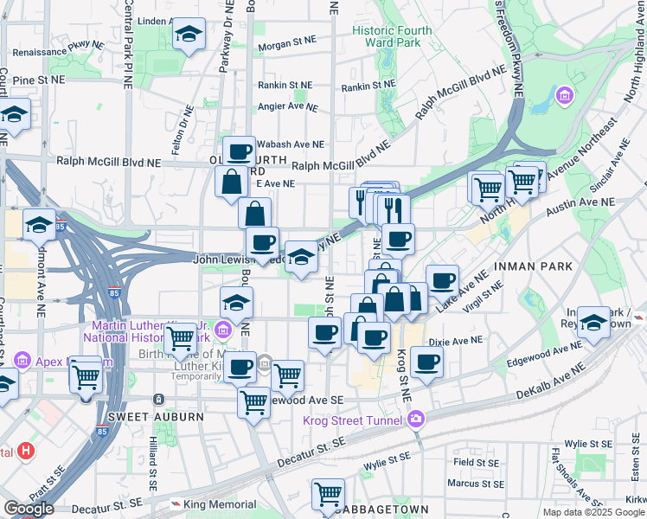Select the fork-and-knife restaurant marker

coord(394,212)
